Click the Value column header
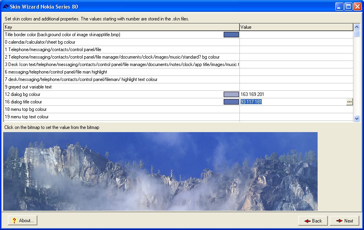 coord(296,27)
